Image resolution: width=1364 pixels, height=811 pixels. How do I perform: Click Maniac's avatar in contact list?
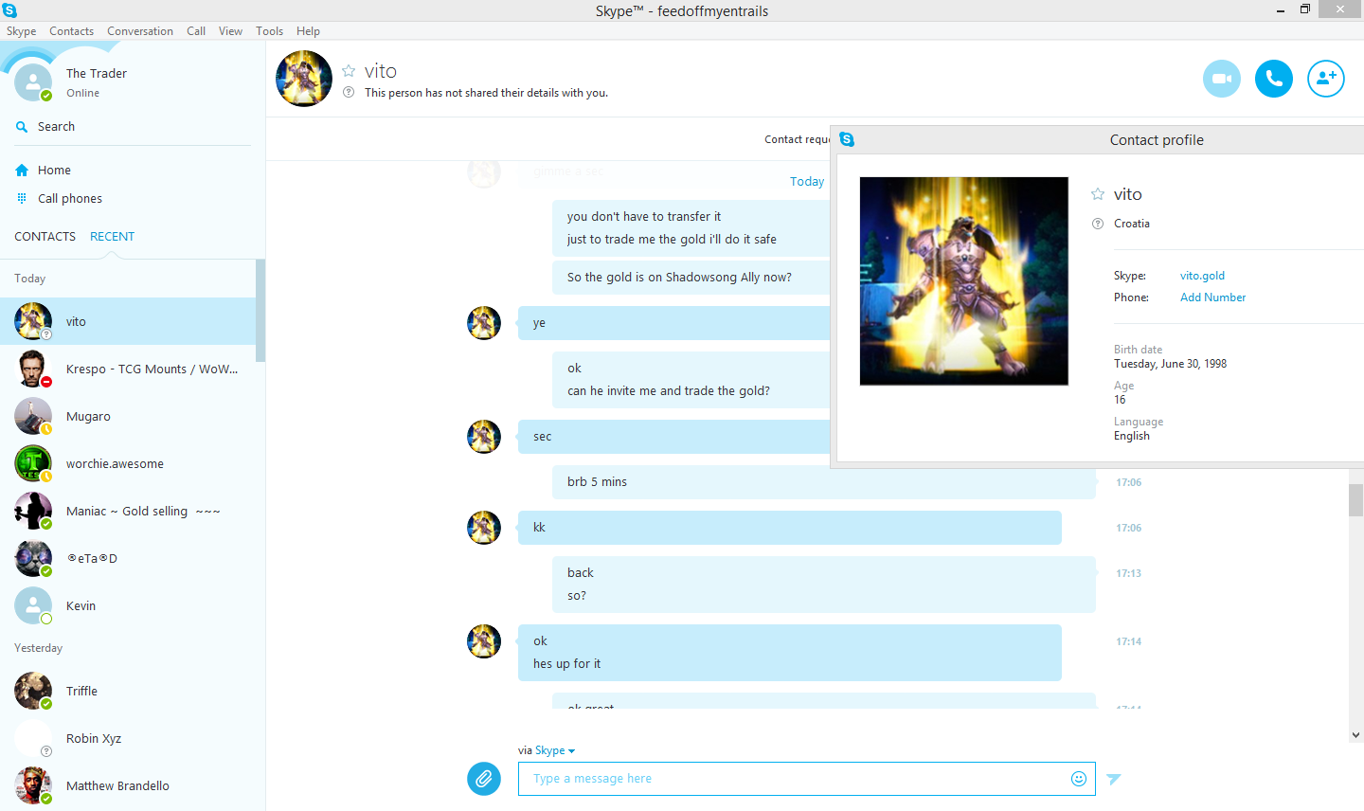click(x=33, y=511)
